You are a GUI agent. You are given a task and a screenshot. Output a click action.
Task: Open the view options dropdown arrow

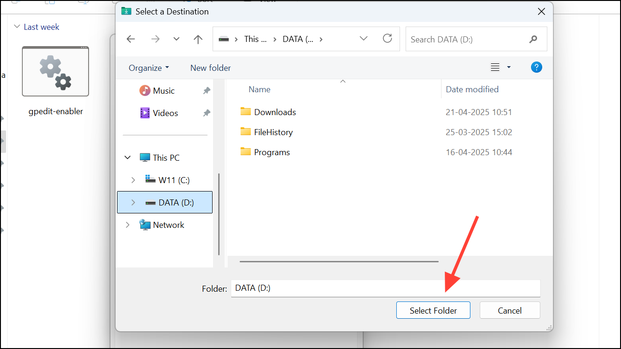tap(509, 68)
